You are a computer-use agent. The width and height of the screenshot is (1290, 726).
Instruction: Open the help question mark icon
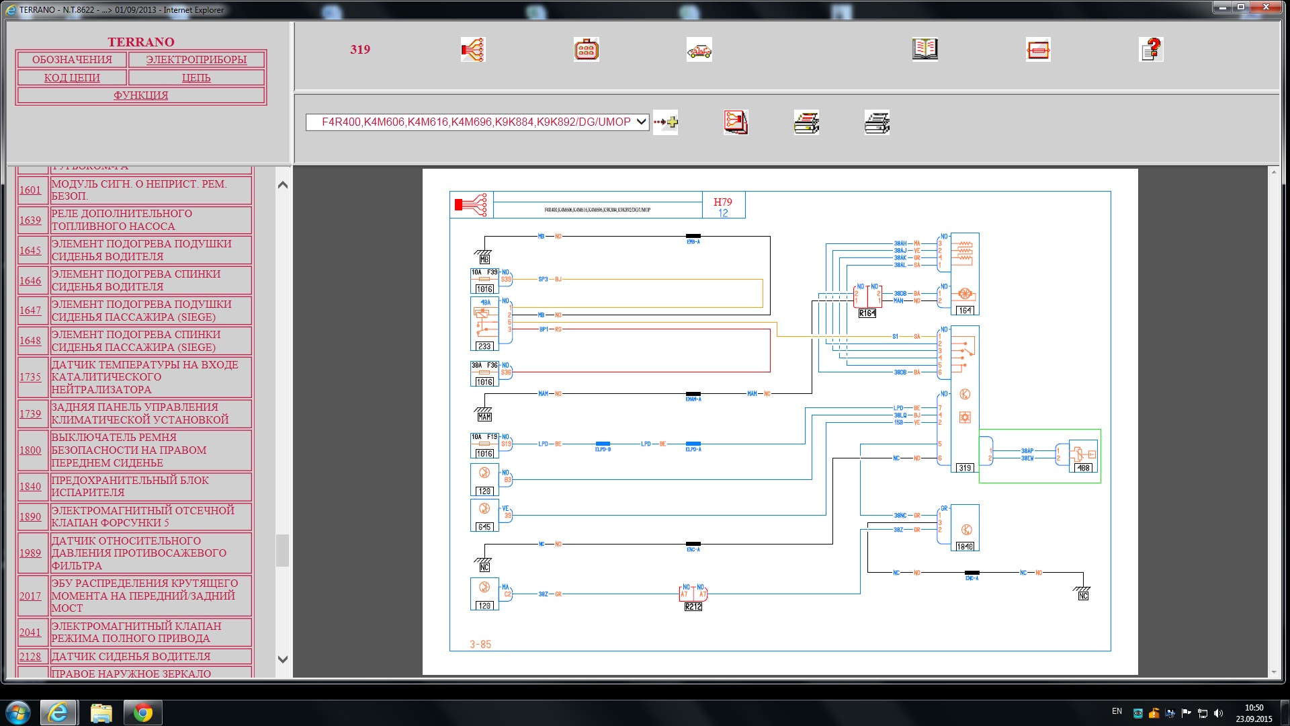pos(1151,49)
